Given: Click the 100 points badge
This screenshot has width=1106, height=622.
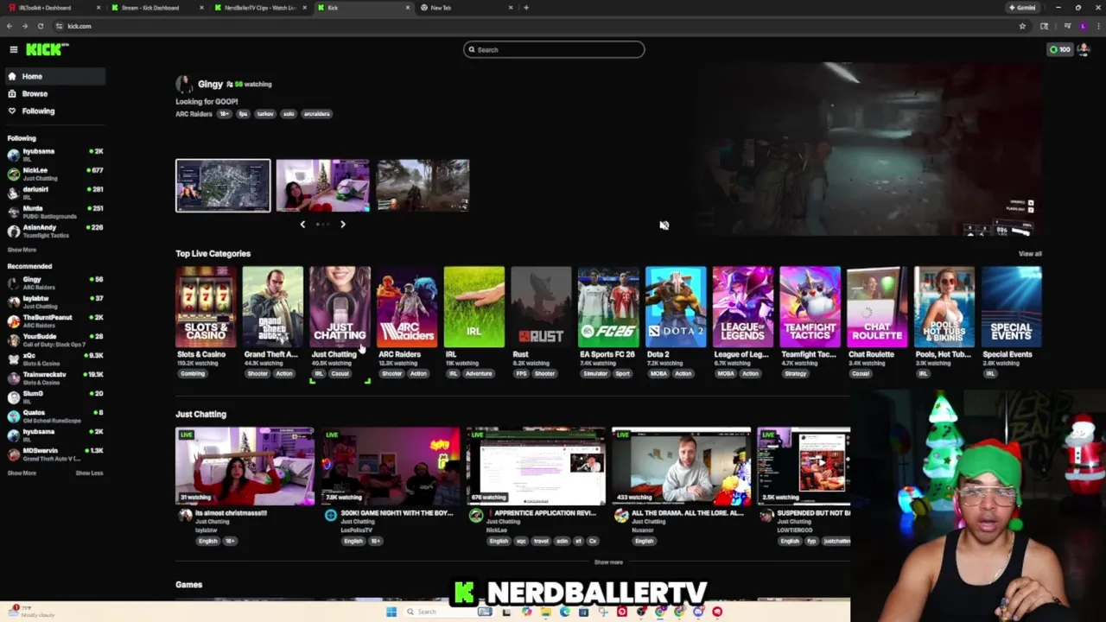Looking at the screenshot, I should point(1059,49).
